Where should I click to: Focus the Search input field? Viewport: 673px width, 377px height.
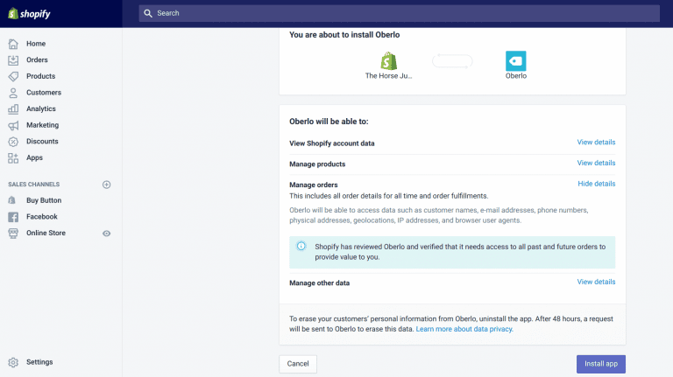pos(400,13)
